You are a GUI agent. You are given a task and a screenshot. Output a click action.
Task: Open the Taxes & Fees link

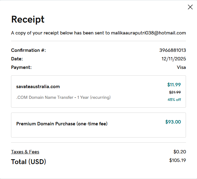(25, 152)
